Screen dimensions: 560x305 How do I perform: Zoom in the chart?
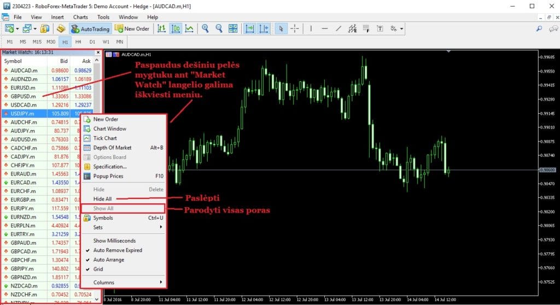point(205,29)
